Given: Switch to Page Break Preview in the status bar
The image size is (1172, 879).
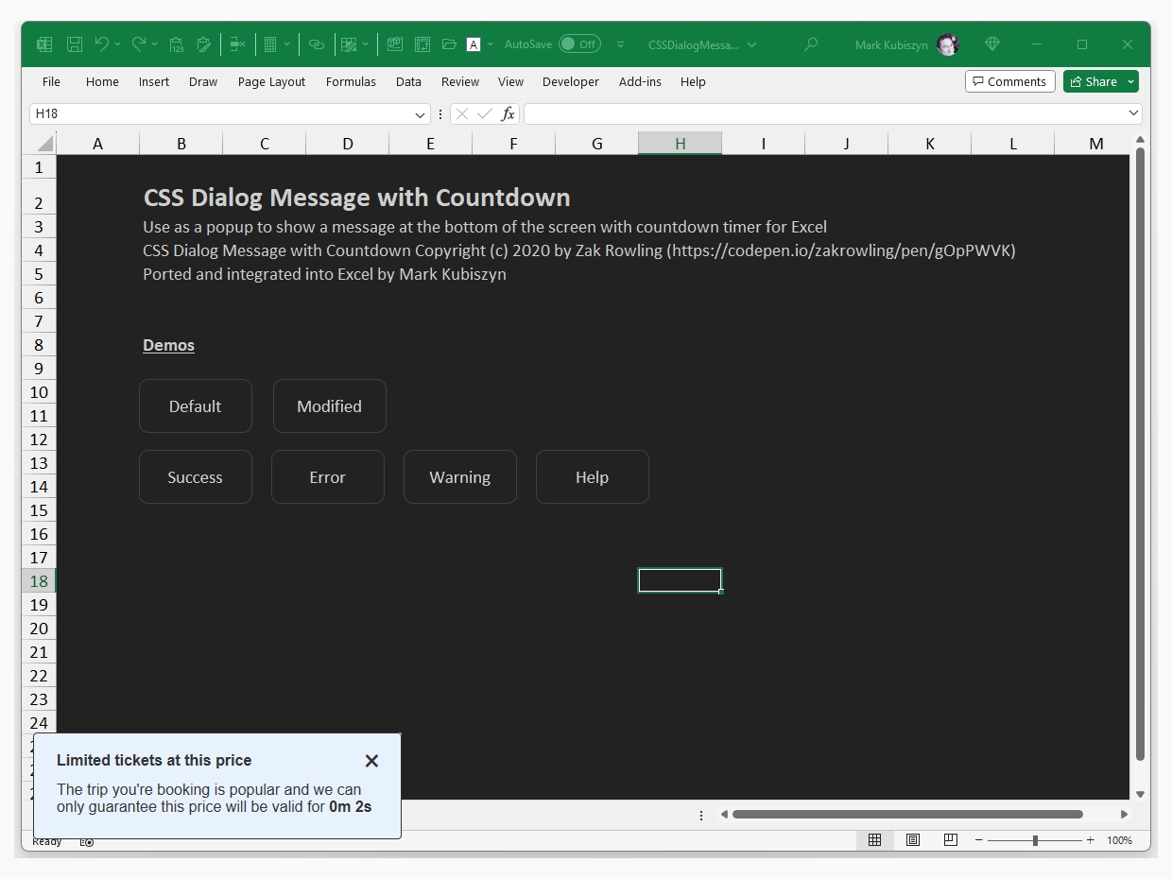Looking at the screenshot, I should [x=950, y=839].
